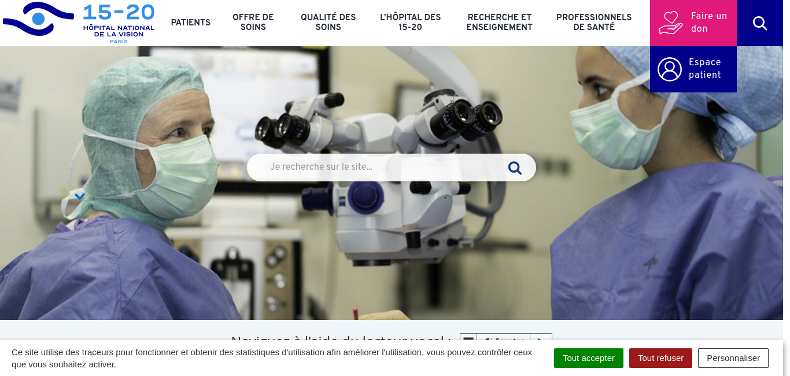Screen dimensions: 790x376
Task: Open the Offre de soins menu
Action: (x=253, y=23)
